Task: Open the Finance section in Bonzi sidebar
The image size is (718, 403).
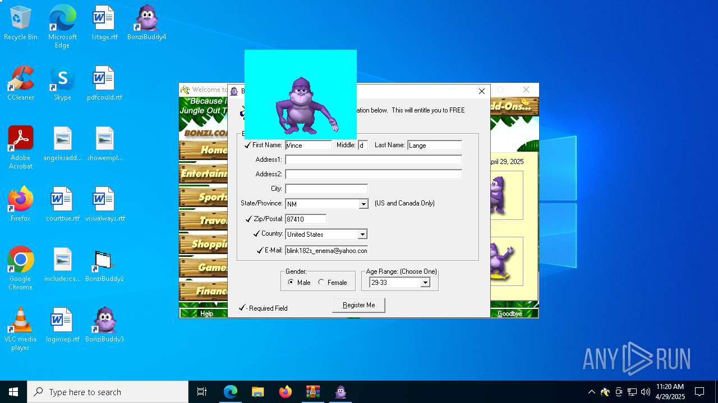Action: coord(204,291)
